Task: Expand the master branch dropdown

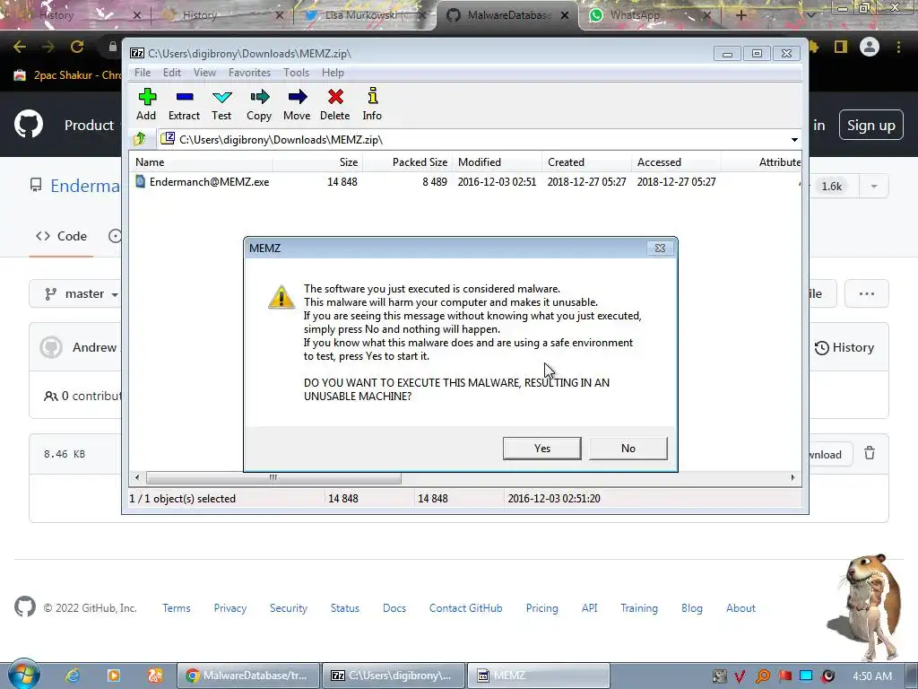Action: tap(76, 293)
